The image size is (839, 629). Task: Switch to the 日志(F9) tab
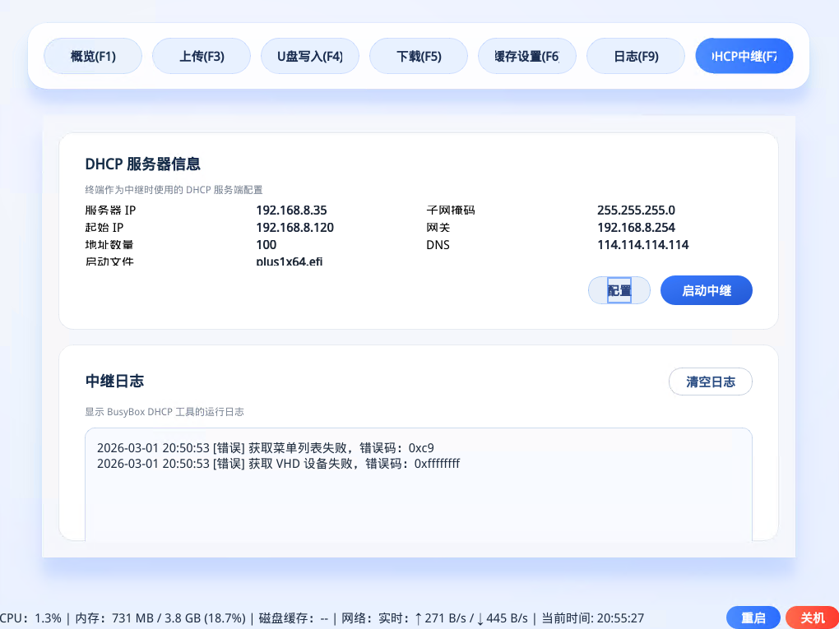point(636,57)
